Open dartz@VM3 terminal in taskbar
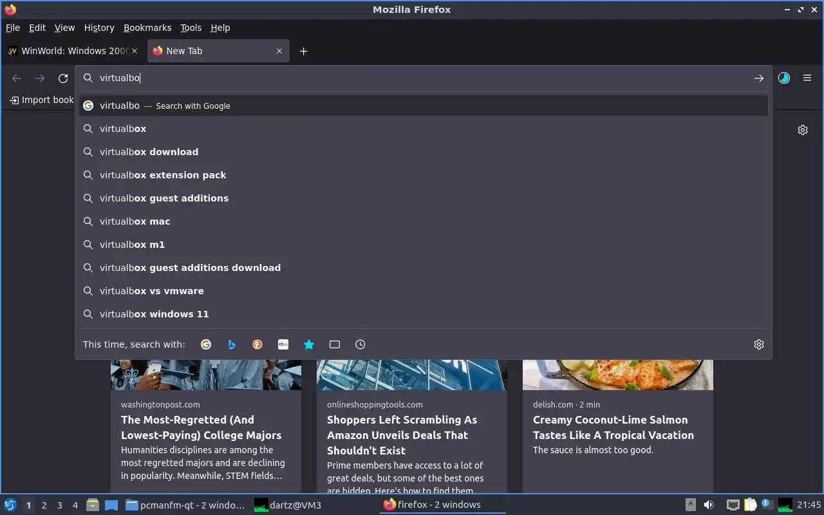The image size is (824, 515). coord(314,505)
